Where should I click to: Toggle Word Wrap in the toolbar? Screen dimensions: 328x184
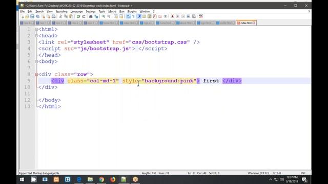[128, 16]
